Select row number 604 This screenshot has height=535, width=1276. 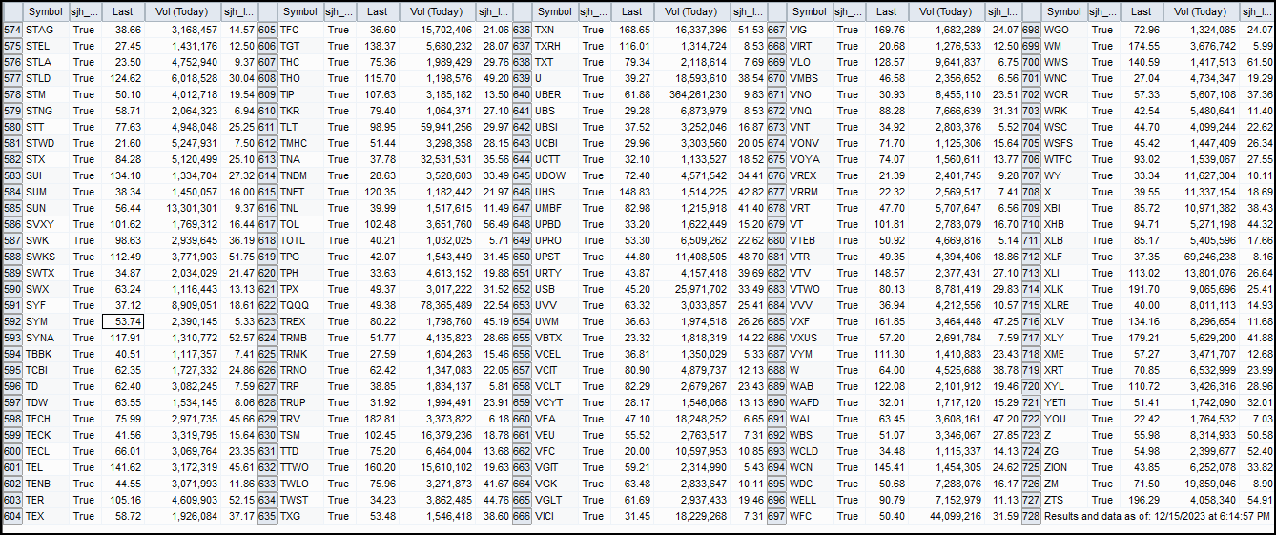click(12, 516)
